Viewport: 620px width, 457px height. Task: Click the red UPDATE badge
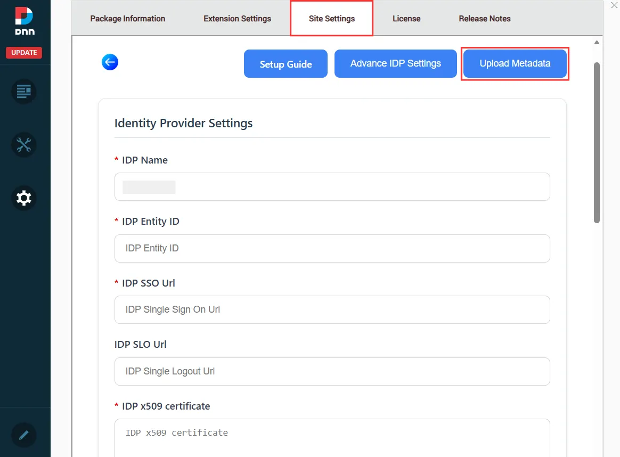[24, 53]
